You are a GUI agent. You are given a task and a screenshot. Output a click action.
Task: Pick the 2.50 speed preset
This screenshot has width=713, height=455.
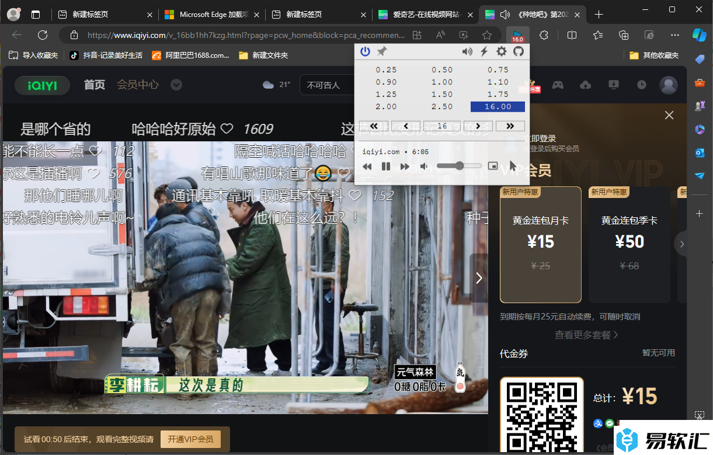pos(442,106)
